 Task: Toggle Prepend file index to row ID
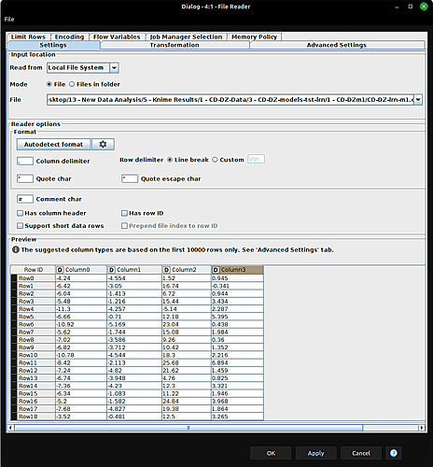tap(124, 226)
